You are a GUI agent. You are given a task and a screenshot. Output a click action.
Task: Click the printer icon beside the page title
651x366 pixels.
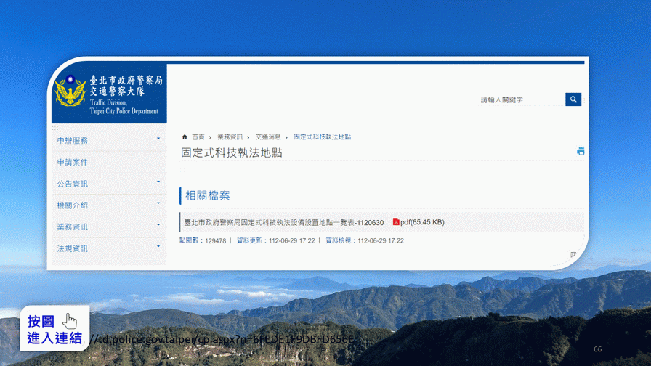click(581, 152)
